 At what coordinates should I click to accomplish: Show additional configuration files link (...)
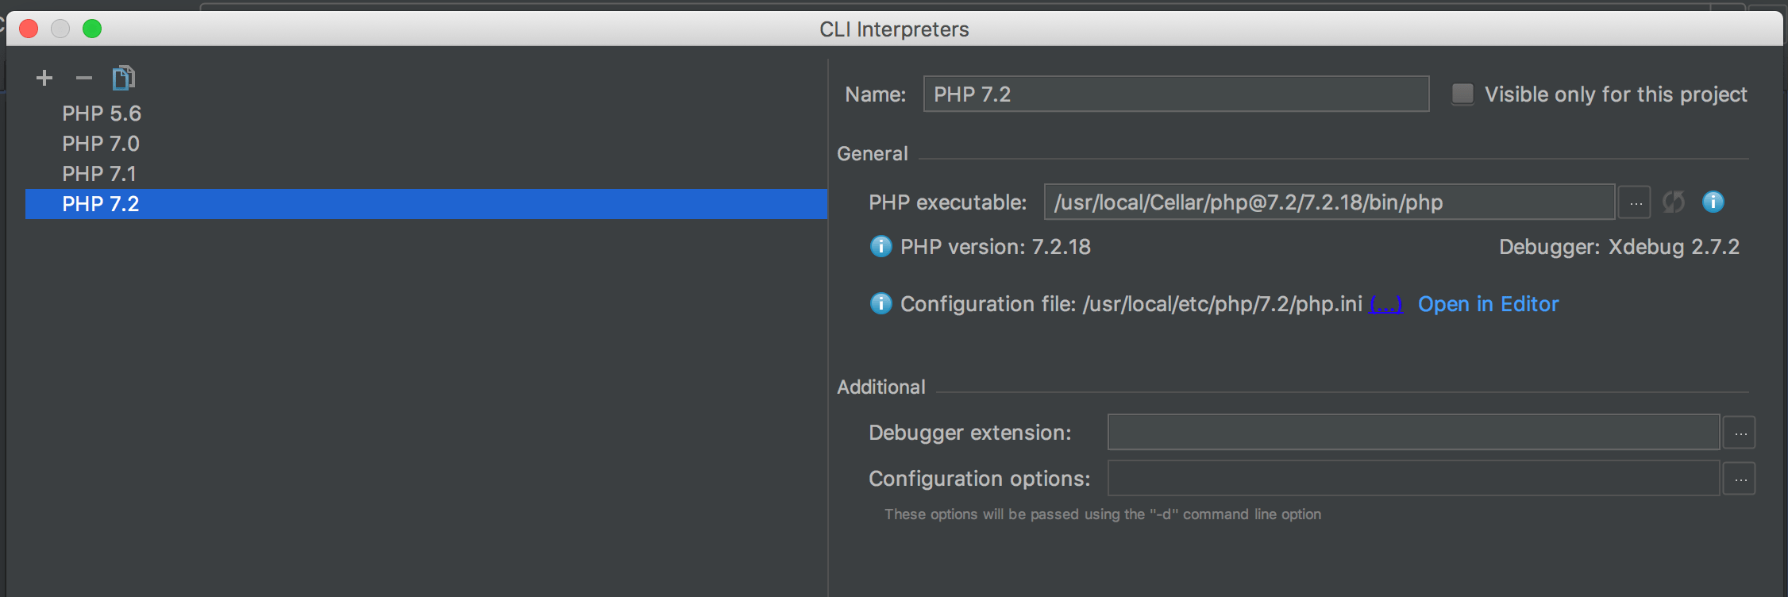point(1386,304)
